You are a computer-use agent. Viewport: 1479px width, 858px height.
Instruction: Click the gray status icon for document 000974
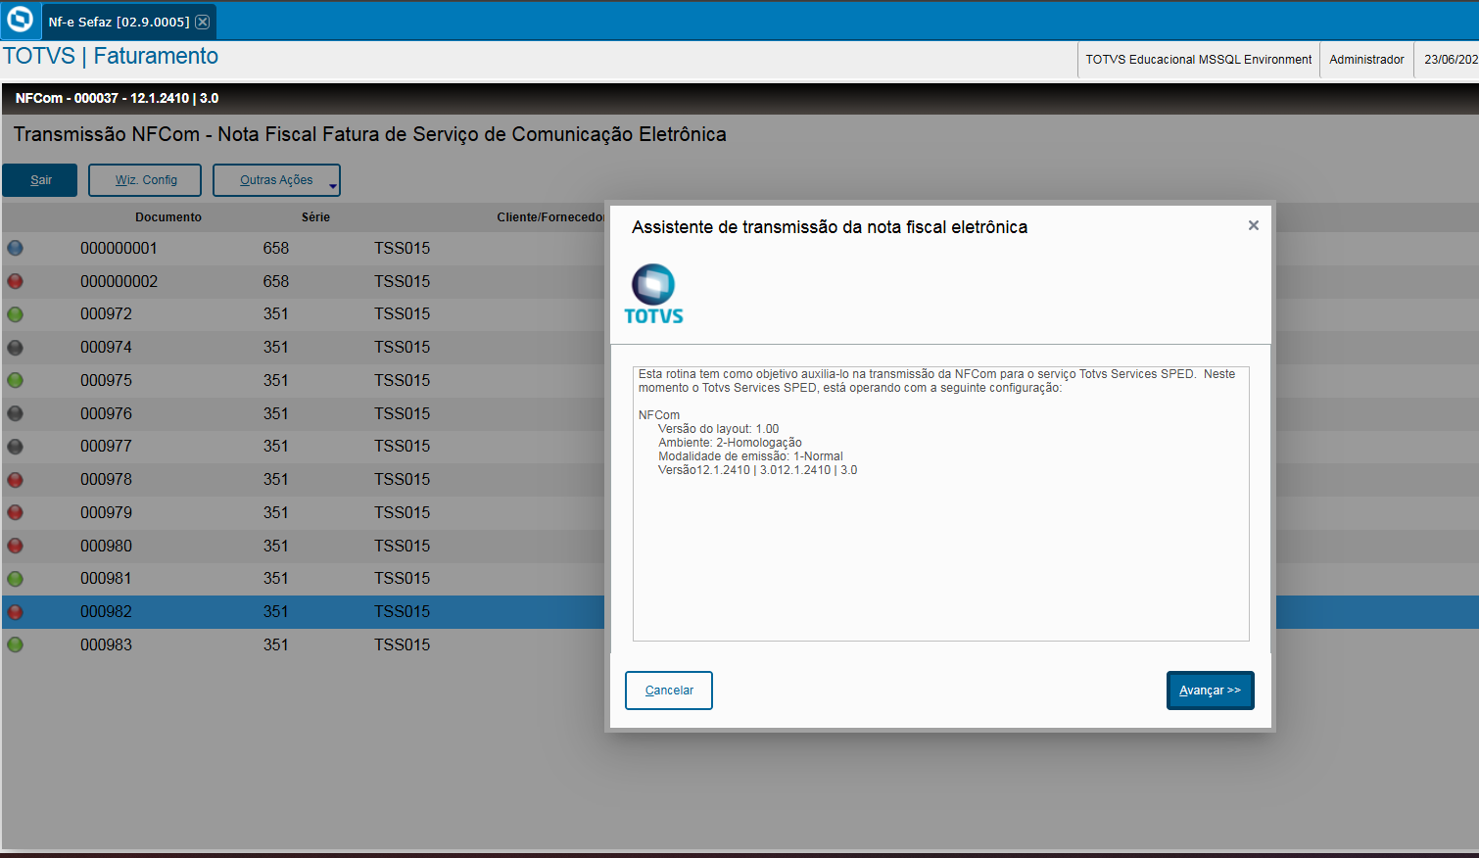[16, 348]
